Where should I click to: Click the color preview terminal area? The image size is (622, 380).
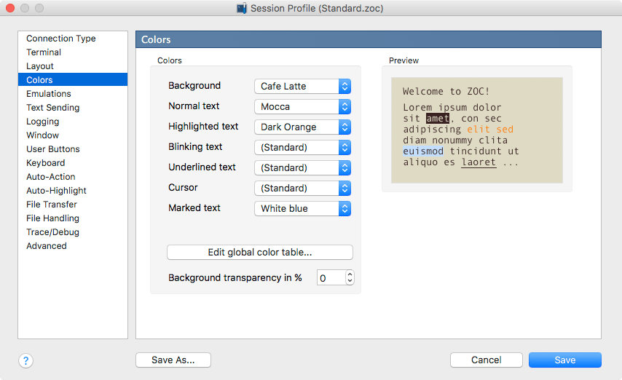tap(477, 130)
